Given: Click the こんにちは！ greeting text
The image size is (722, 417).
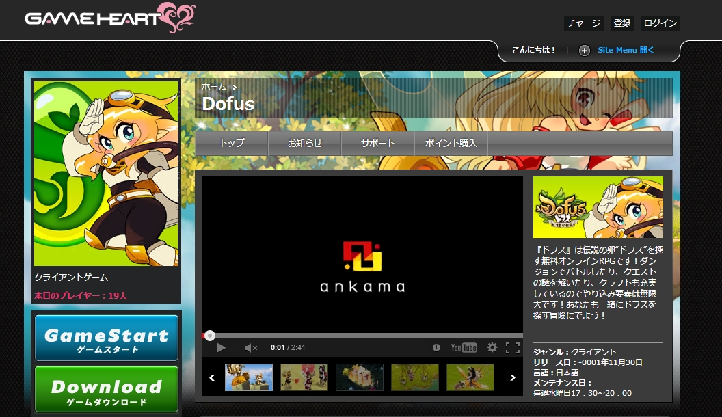Looking at the screenshot, I should pos(534,50).
